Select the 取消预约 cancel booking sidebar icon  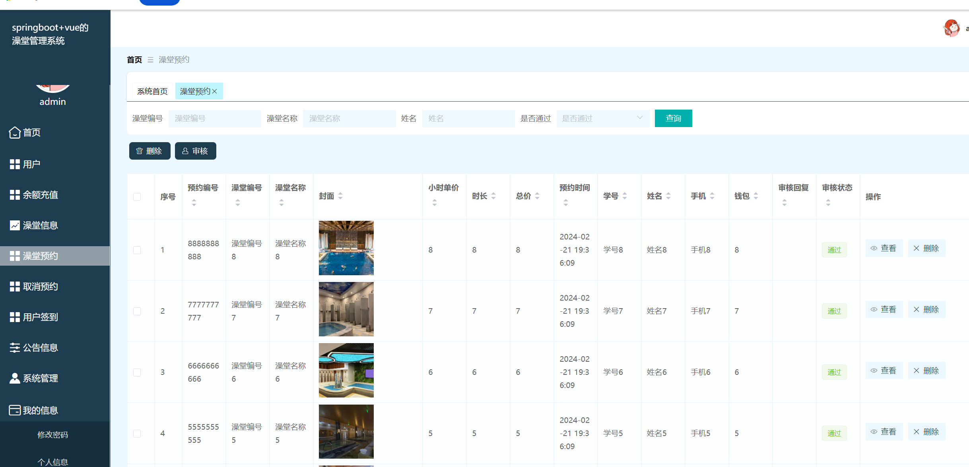15,286
